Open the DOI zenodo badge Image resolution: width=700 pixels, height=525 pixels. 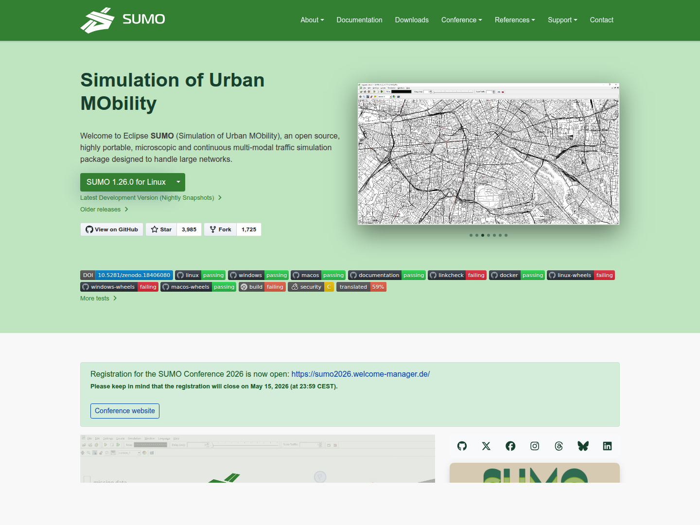pos(126,275)
